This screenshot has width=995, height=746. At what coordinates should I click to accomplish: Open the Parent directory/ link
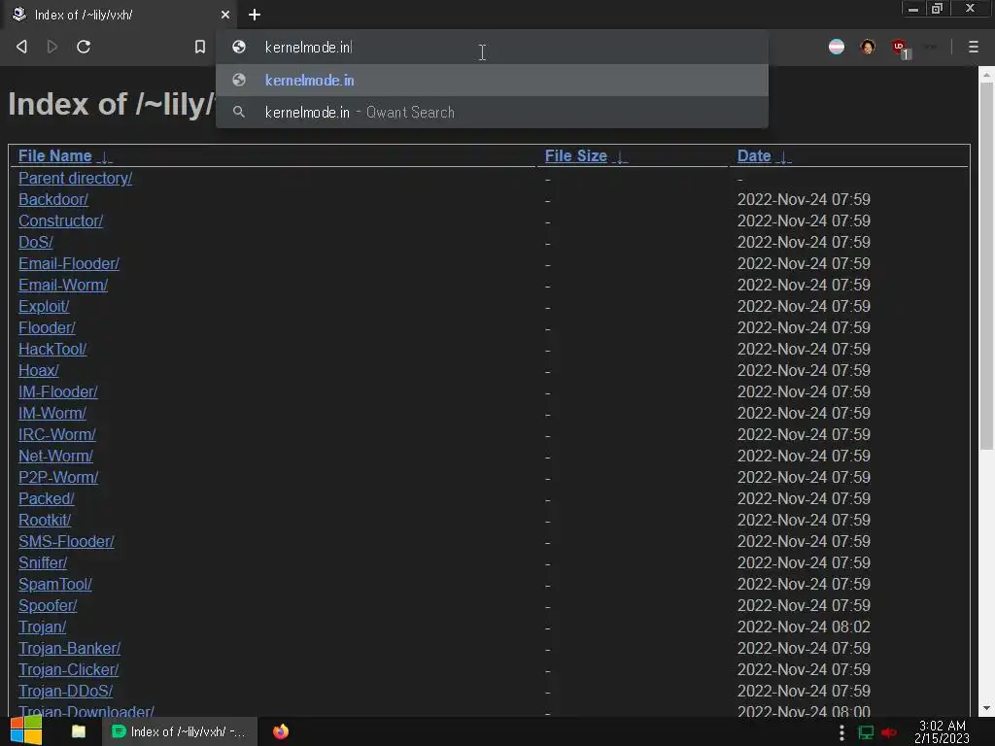coord(75,179)
